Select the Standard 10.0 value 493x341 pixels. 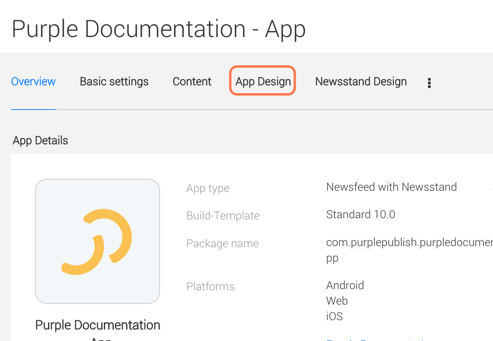pyautogui.click(x=361, y=214)
